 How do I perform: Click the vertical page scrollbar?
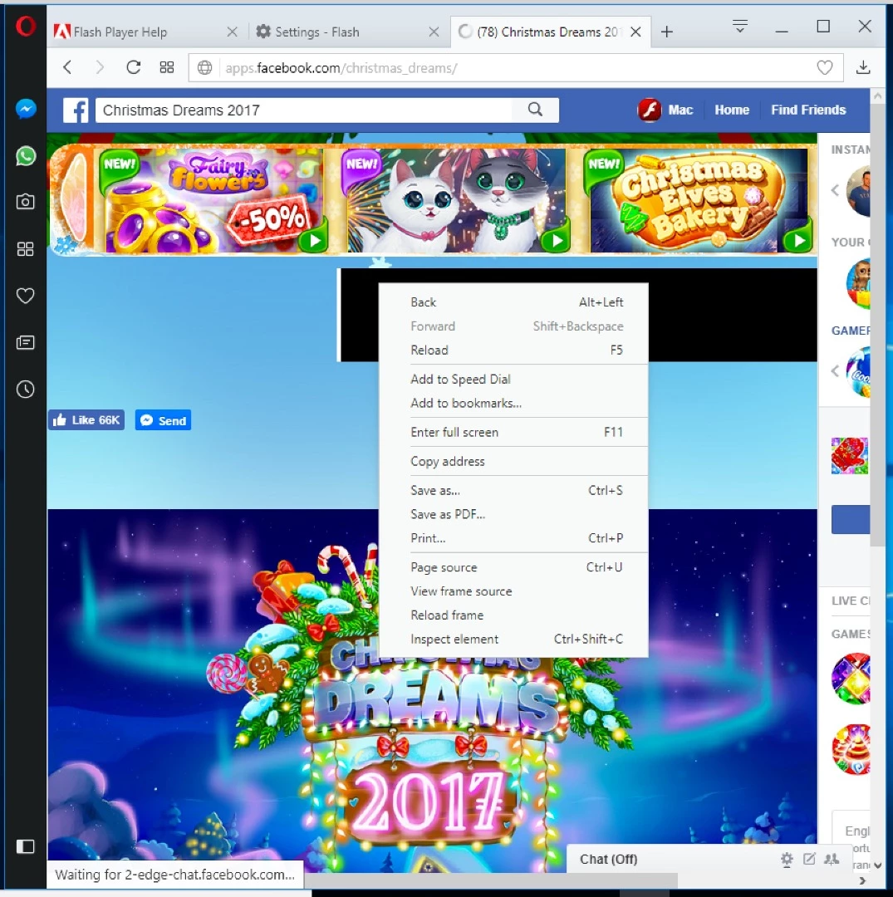click(x=877, y=326)
